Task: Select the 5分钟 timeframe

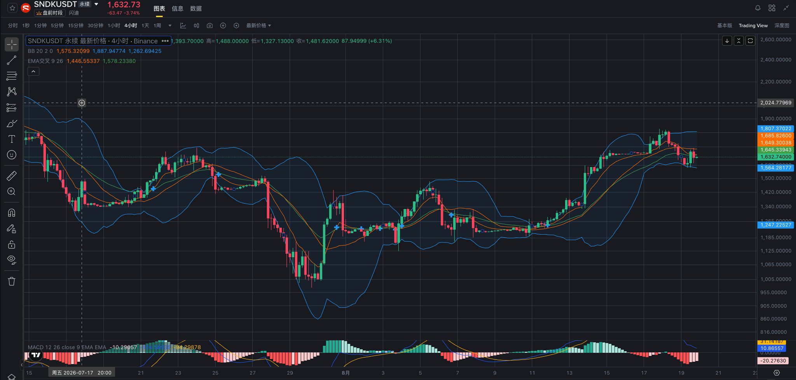Action: pos(57,26)
